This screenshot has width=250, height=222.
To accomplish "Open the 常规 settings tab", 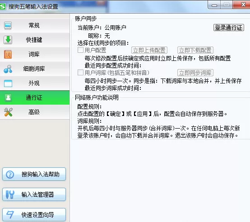I will coord(35,26).
